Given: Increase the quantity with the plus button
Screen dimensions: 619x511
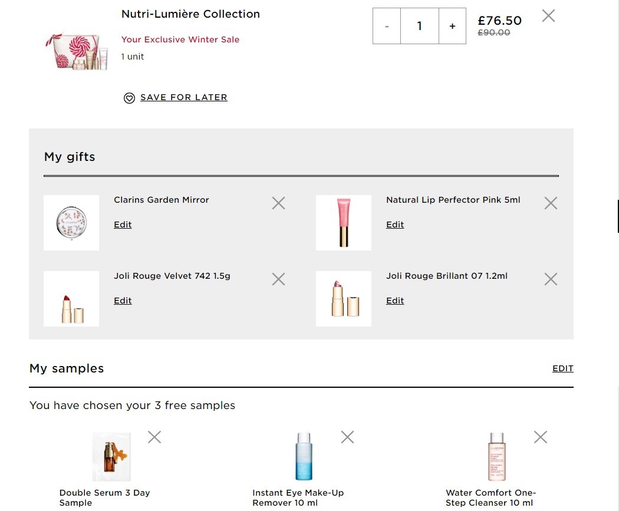Looking at the screenshot, I should tap(452, 26).
